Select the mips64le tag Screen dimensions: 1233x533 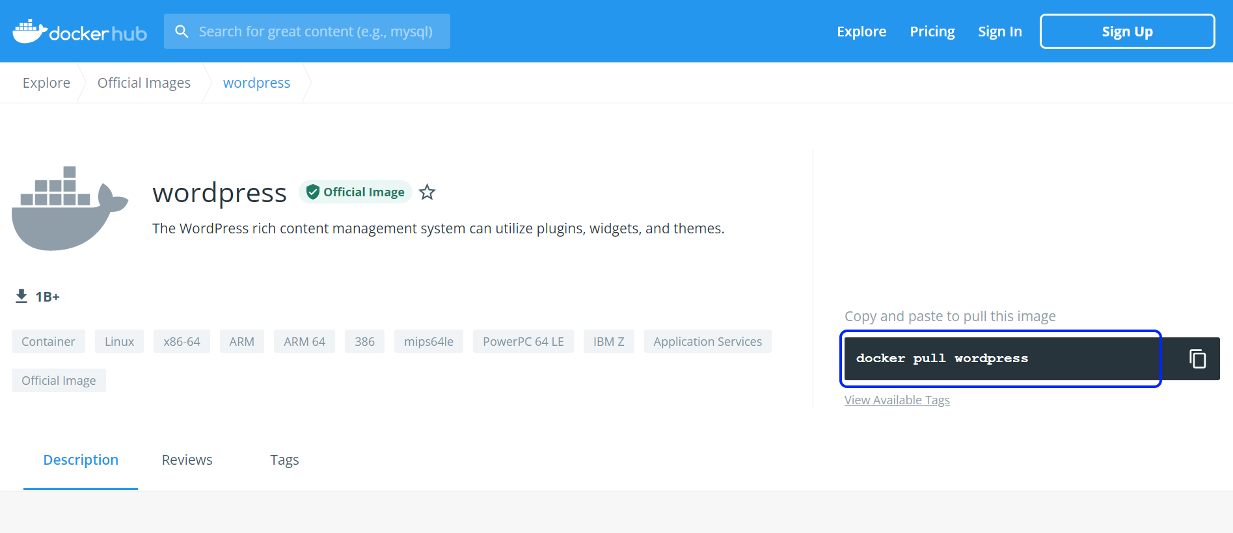pyautogui.click(x=428, y=341)
